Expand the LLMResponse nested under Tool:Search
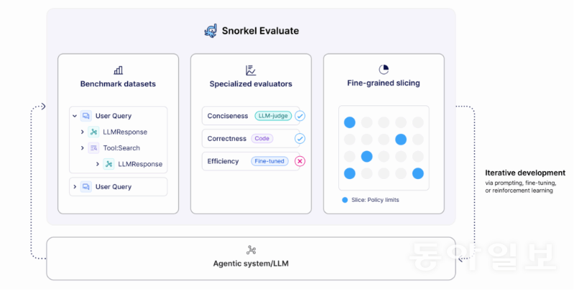 pos(98,164)
